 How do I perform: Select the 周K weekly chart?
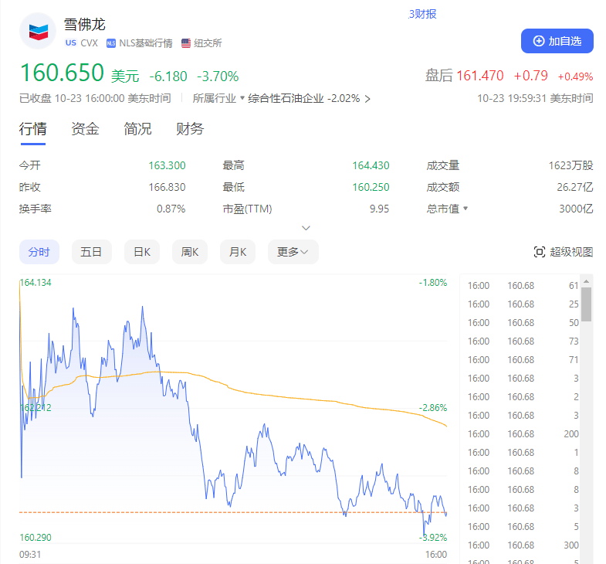point(190,252)
